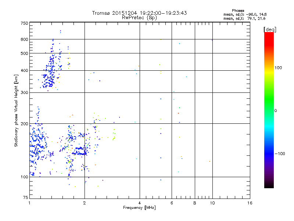Click the x-axis tick label '10'
The height and width of the screenshot is (221, 294).
(x=212, y=203)
